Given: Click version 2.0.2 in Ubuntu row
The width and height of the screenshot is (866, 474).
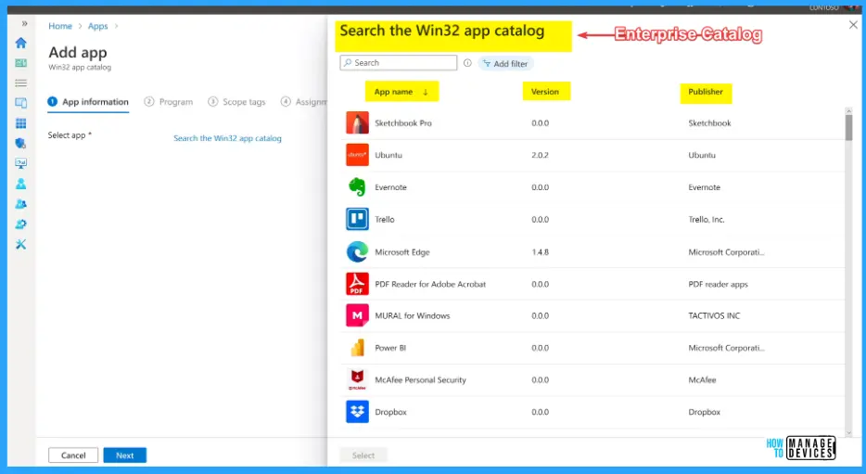Looking at the screenshot, I should 541,155.
